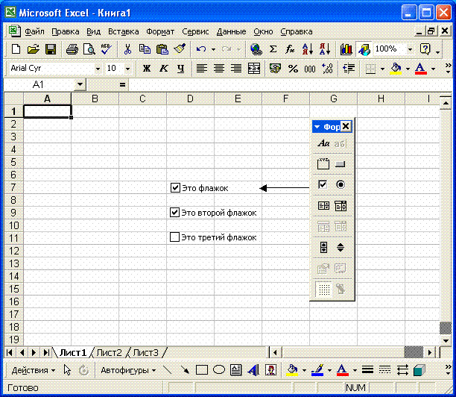Select the Button control in Forms toolbar

(341, 164)
